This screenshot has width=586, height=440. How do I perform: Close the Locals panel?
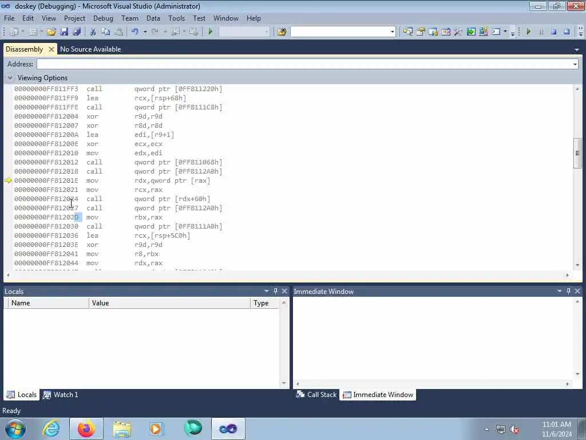point(284,291)
